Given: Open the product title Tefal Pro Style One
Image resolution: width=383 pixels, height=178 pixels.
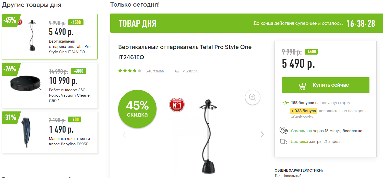Looking at the screenshot, I should [185, 52].
